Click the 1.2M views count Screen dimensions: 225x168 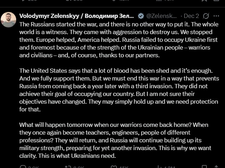click(x=170, y=167)
